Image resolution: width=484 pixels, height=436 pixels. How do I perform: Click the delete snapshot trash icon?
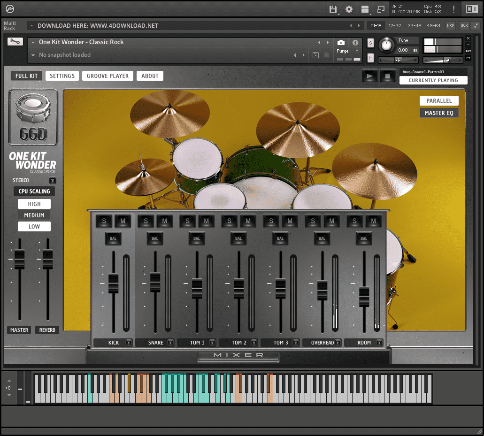(x=326, y=55)
